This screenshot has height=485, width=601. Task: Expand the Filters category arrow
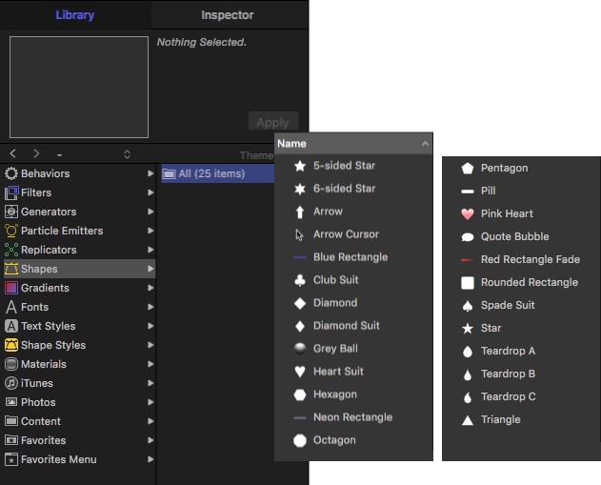point(150,192)
